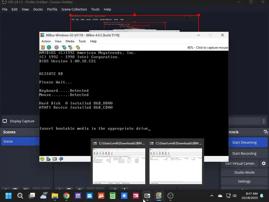Open the volume control in system tray
The width and height of the screenshot is (269, 202).
[x=235, y=196]
